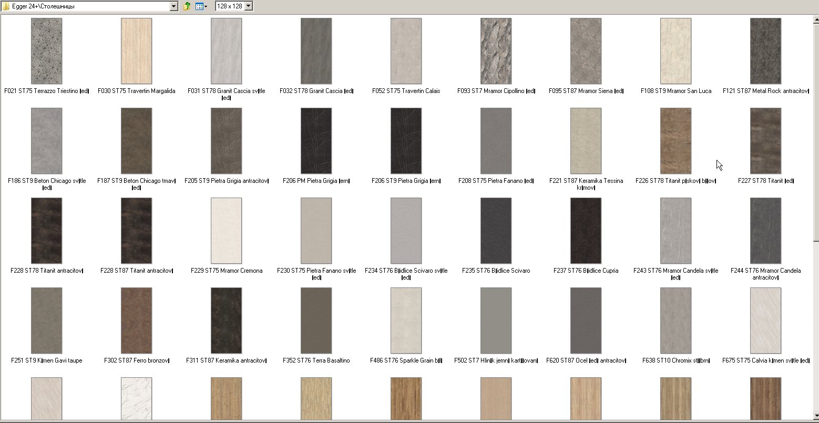819x423 pixels.
Task: Click the 'F302 ST87 Ferro bronzov▯' label
Action: tap(136, 360)
